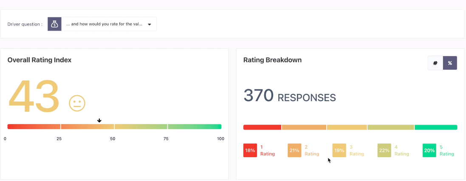This screenshot has height=181, width=466.
Task: Click the yellow segment of breakdown bar
Action: click(x=347, y=127)
